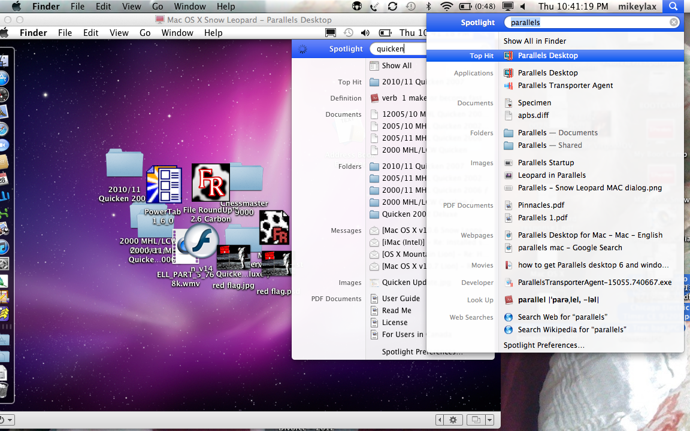Open the Parallels — Documents folder result
Screen dimensions: 690x431
click(558, 132)
